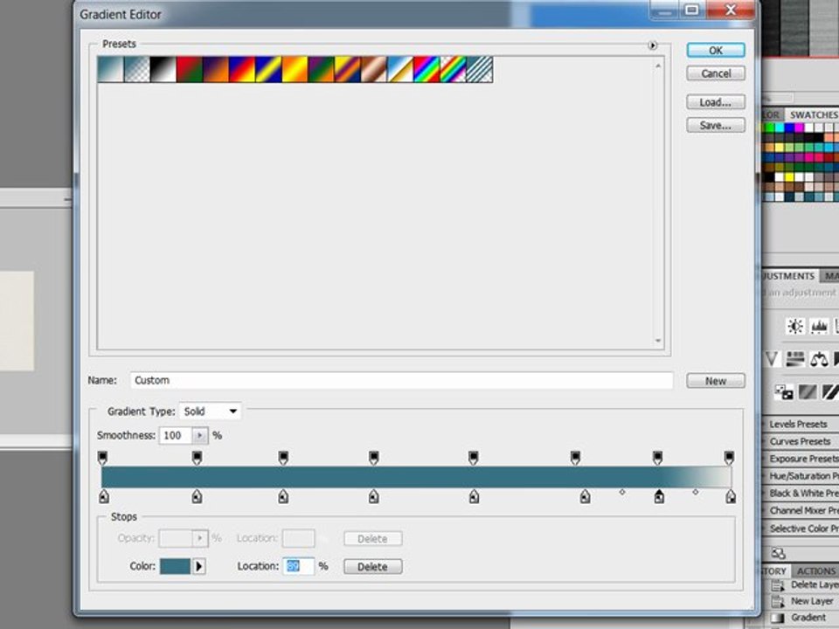Click the midpoint diamond right of selected stop
This screenshot has height=629, width=839.
695,492
